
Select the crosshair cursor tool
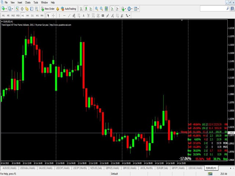coord(54,15)
